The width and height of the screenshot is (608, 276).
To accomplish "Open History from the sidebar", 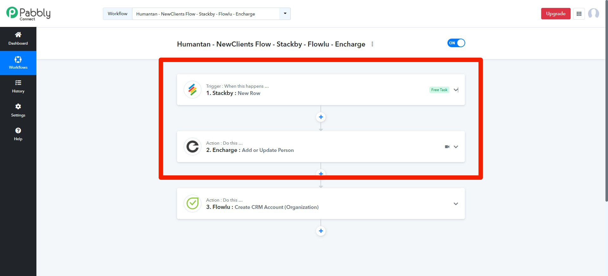I will (18, 87).
